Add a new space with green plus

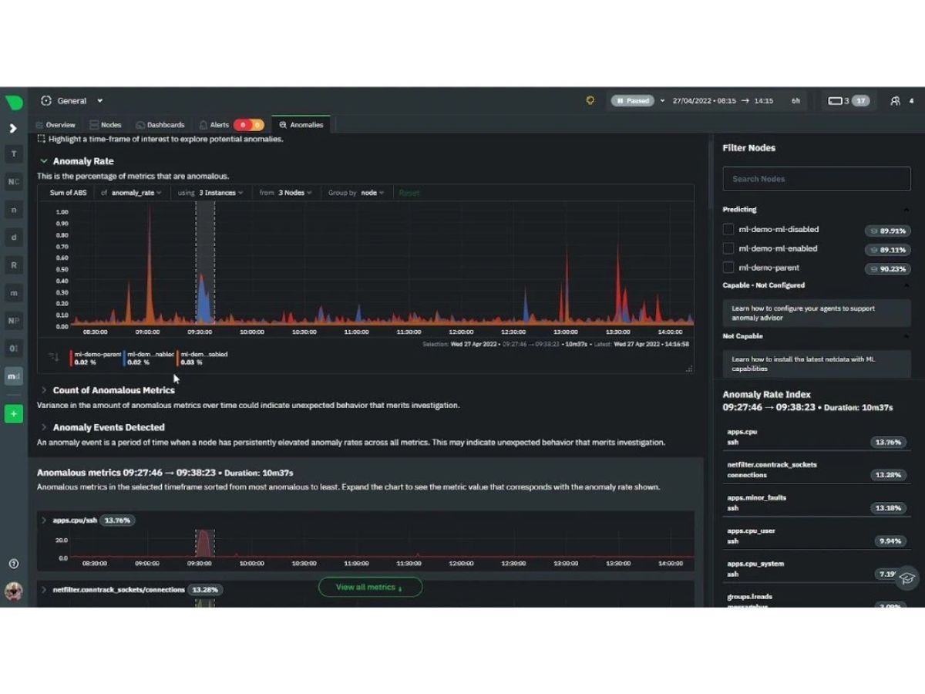(13, 413)
